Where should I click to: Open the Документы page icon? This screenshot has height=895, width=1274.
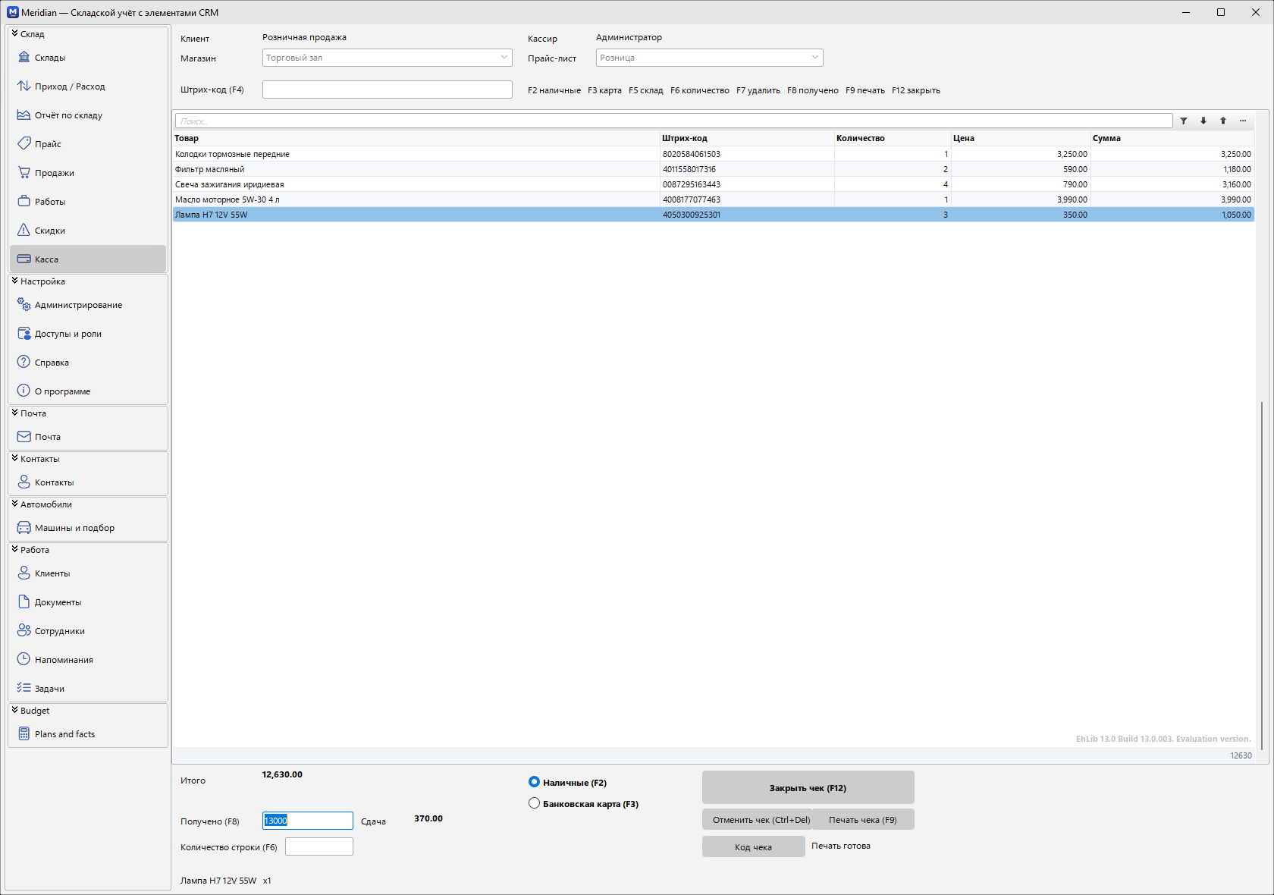[24, 601]
